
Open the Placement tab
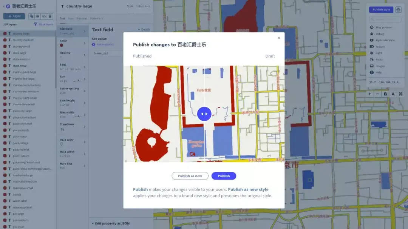coord(97,18)
